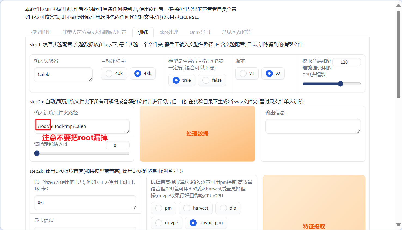
Task: Select the rmvpe_gpu pitch extraction algorithm
Action: point(206,223)
